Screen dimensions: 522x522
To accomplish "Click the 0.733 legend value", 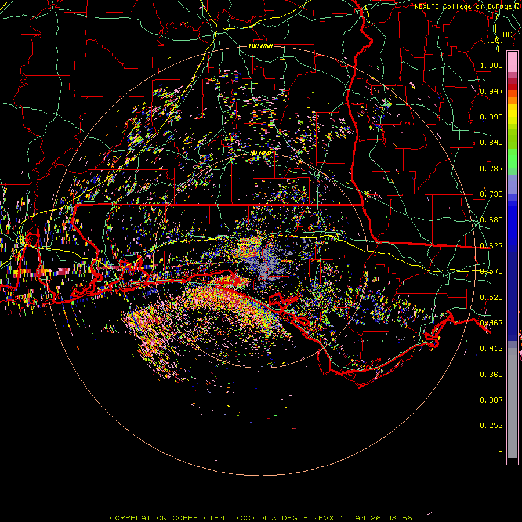I will point(491,194).
